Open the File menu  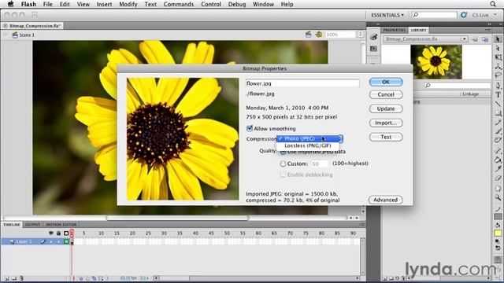tap(47, 4)
